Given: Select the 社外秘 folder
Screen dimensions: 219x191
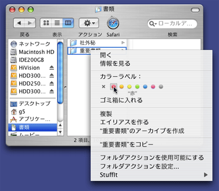Looking at the screenshot, I should (97, 43).
